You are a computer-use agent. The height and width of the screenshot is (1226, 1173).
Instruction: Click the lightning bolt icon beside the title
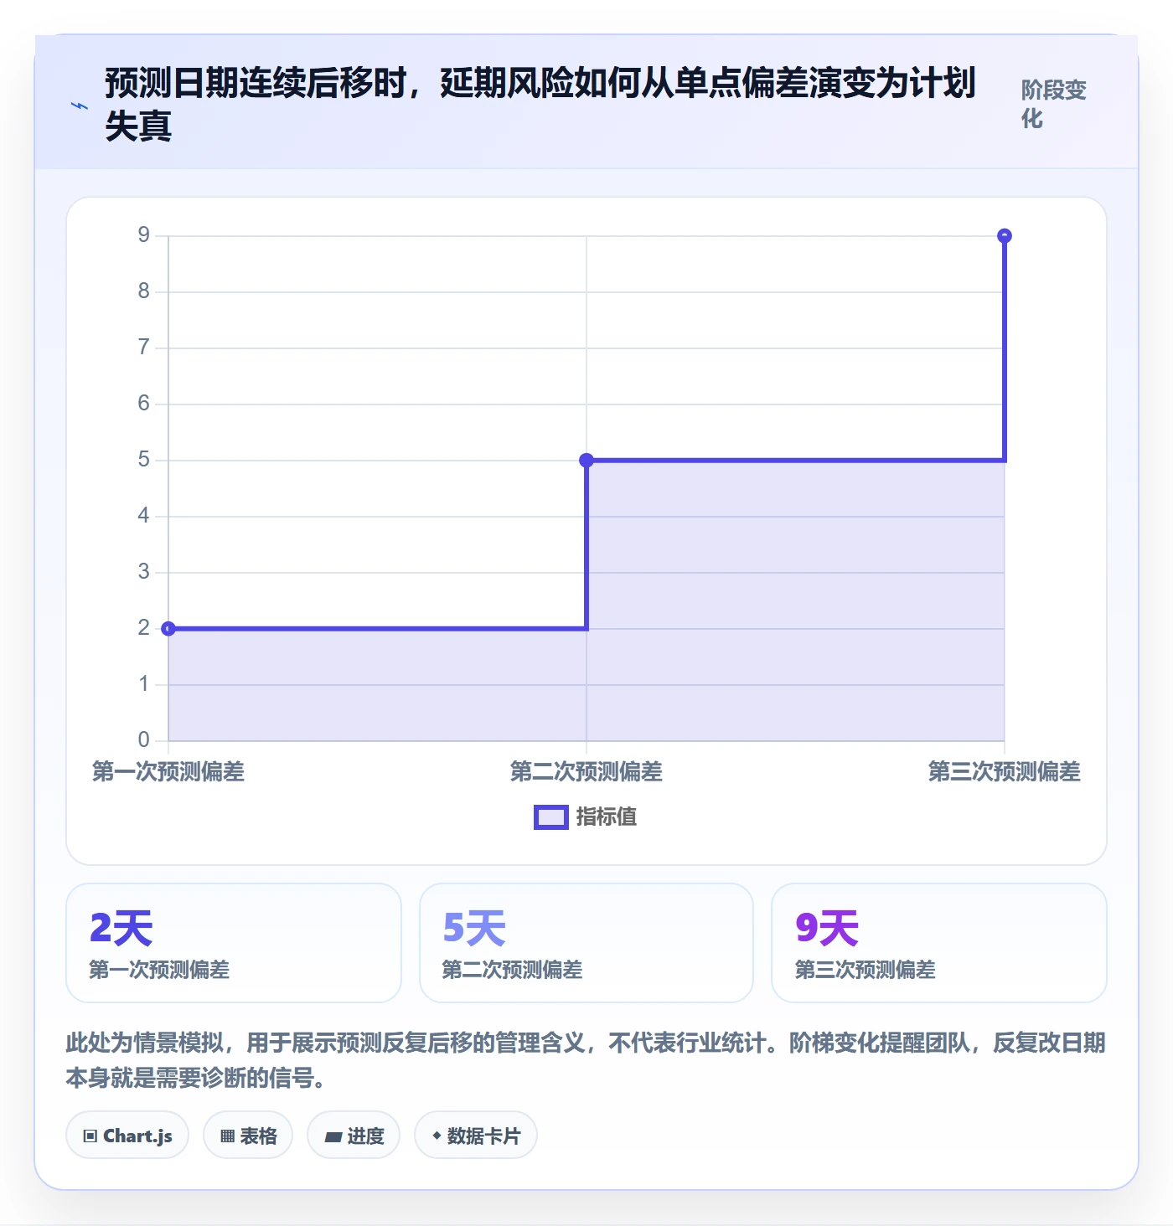point(80,106)
